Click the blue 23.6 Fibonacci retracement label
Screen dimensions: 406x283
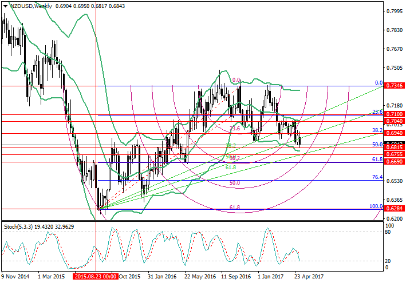coord(377,112)
